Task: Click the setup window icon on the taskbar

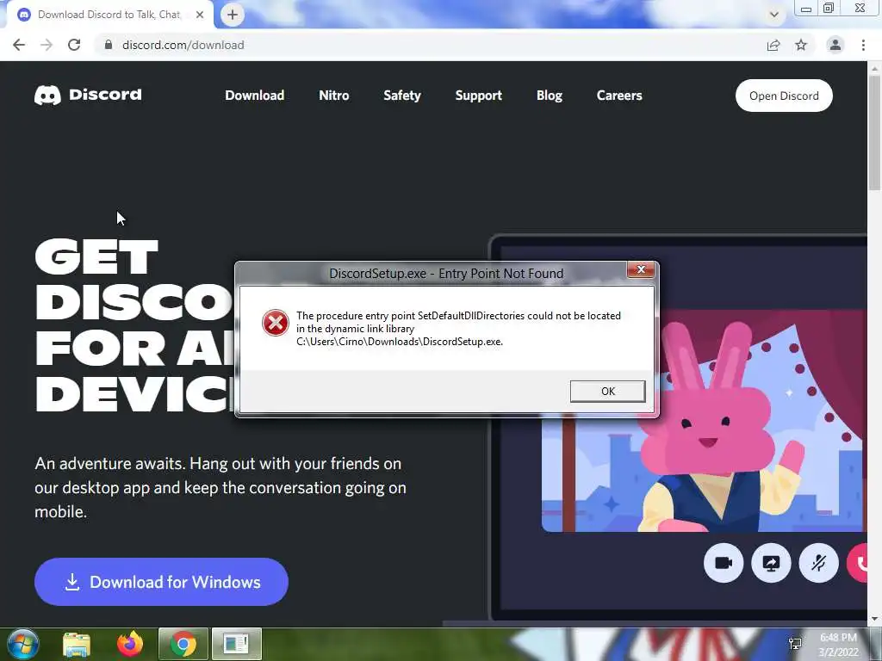Action: point(236,644)
